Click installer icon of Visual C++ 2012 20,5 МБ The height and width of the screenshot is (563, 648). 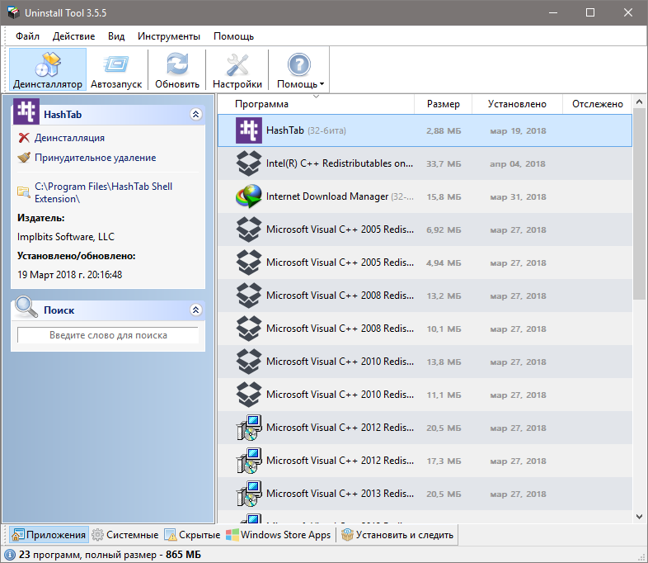point(249,428)
